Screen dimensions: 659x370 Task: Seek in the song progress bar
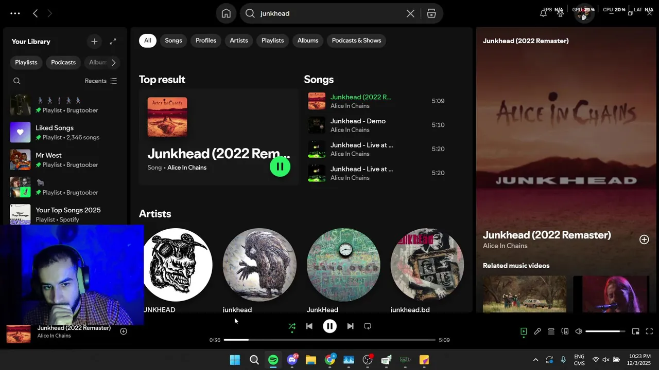point(329,340)
